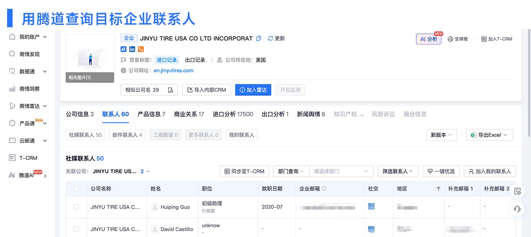Click the 数据通 icon in sidebar
Screen dimensions: 531x237
click(x=12, y=71)
